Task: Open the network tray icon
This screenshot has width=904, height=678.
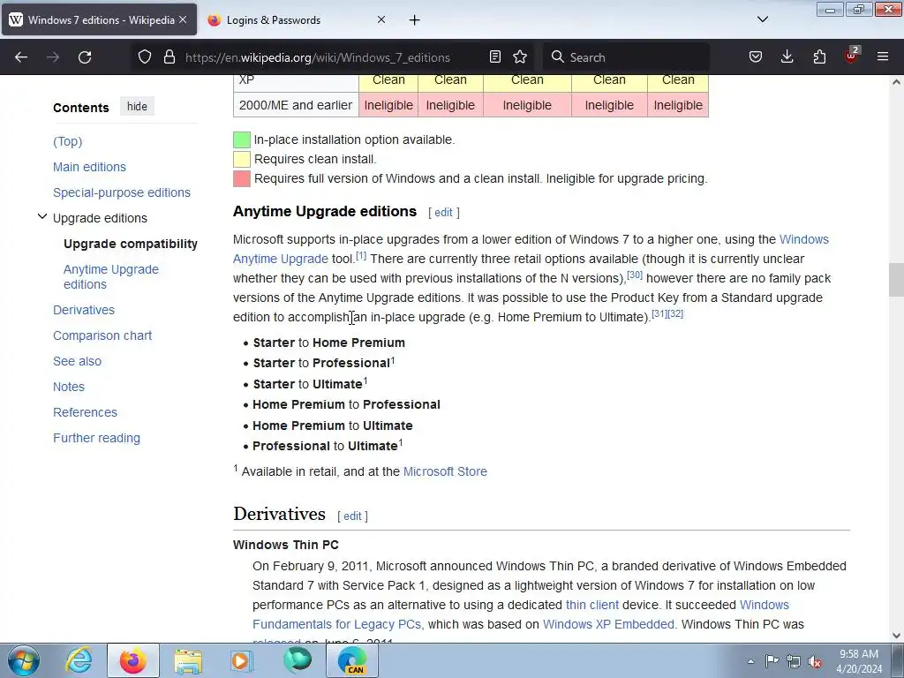Action: pos(794,662)
